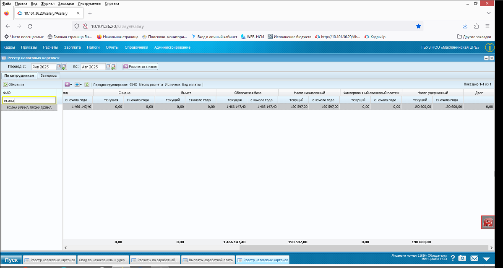Click the green refresh icon in grid toolbar
503x268 pixels.
(87, 85)
